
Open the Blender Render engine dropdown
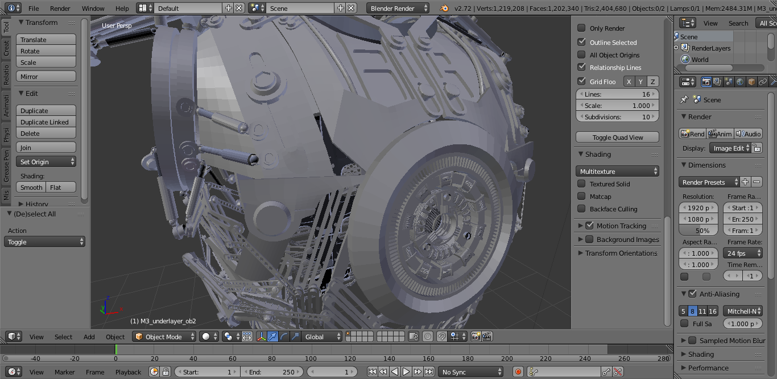[x=398, y=8]
